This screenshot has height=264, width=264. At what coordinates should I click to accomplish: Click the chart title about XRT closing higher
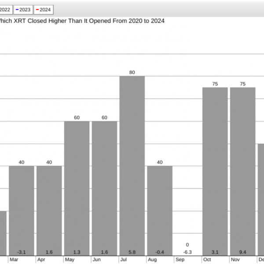point(82,21)
